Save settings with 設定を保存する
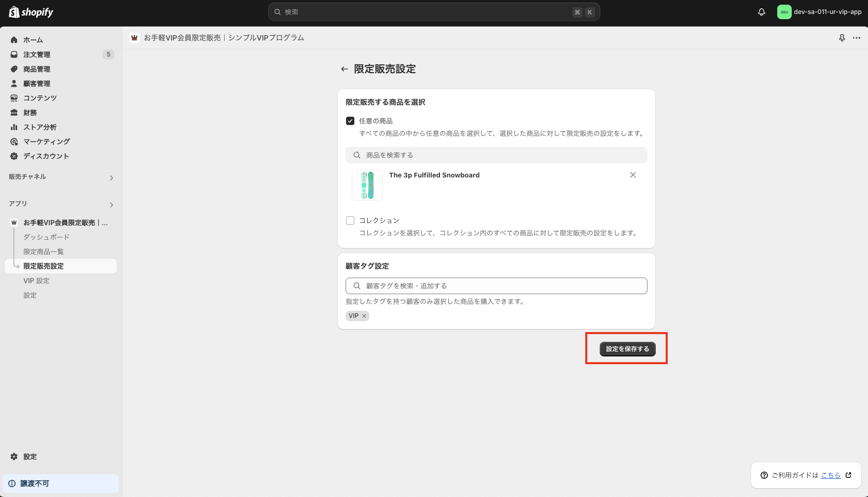 (626, 349)
